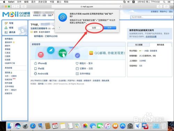The height and width of the screenshot is (131, 174).
Task: Click the 自助查询 link beside points level
Action: (153, 51)
